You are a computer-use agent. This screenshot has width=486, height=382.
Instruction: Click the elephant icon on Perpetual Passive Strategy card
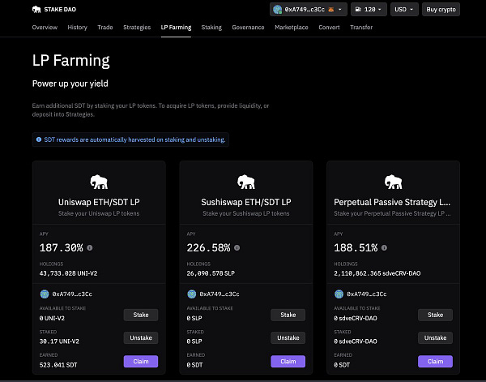(394, 182)
